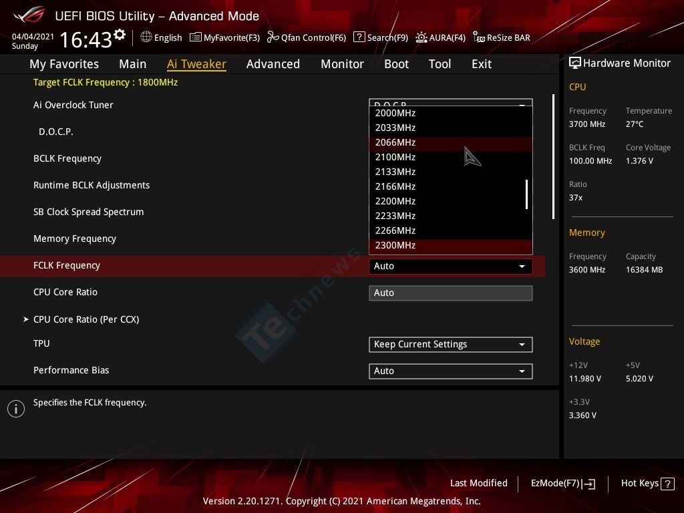Click the Target FCLK Frequency text
This screenshot has width=684, height=513.
pos(106,82)
